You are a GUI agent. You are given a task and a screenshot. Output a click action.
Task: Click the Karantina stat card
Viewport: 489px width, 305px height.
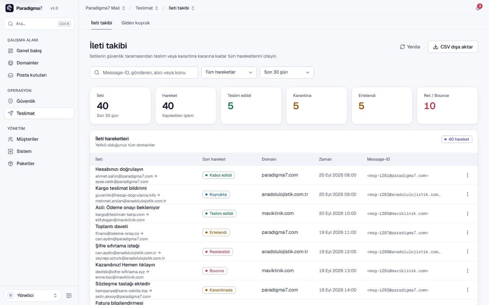[x=317, y=106]
